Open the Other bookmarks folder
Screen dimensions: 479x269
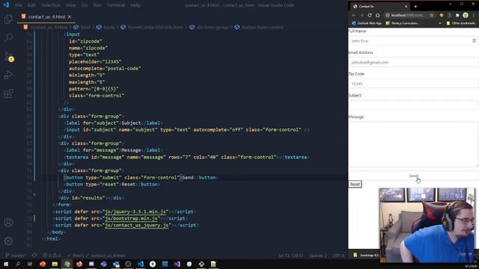click(x=461, y=23)
